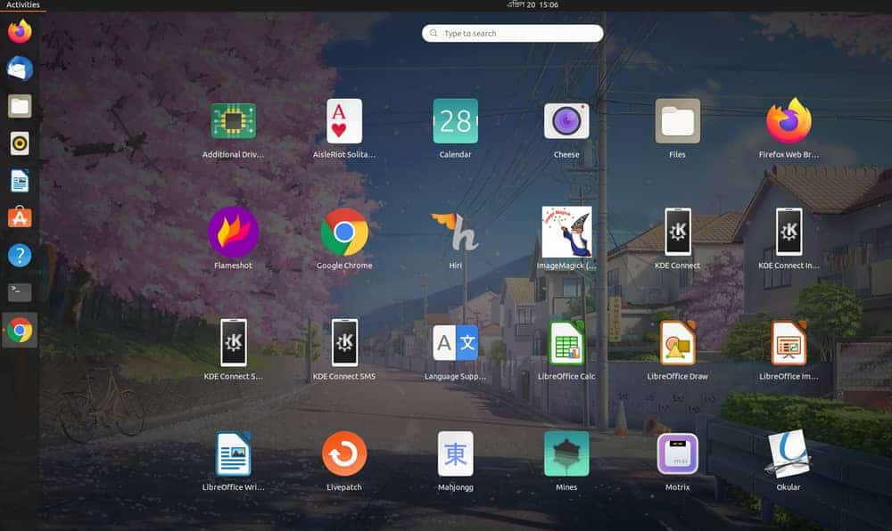Click the Type to search field
Image resolution: width=892 pixels, height=531 pixels.
tap(513, 33)
